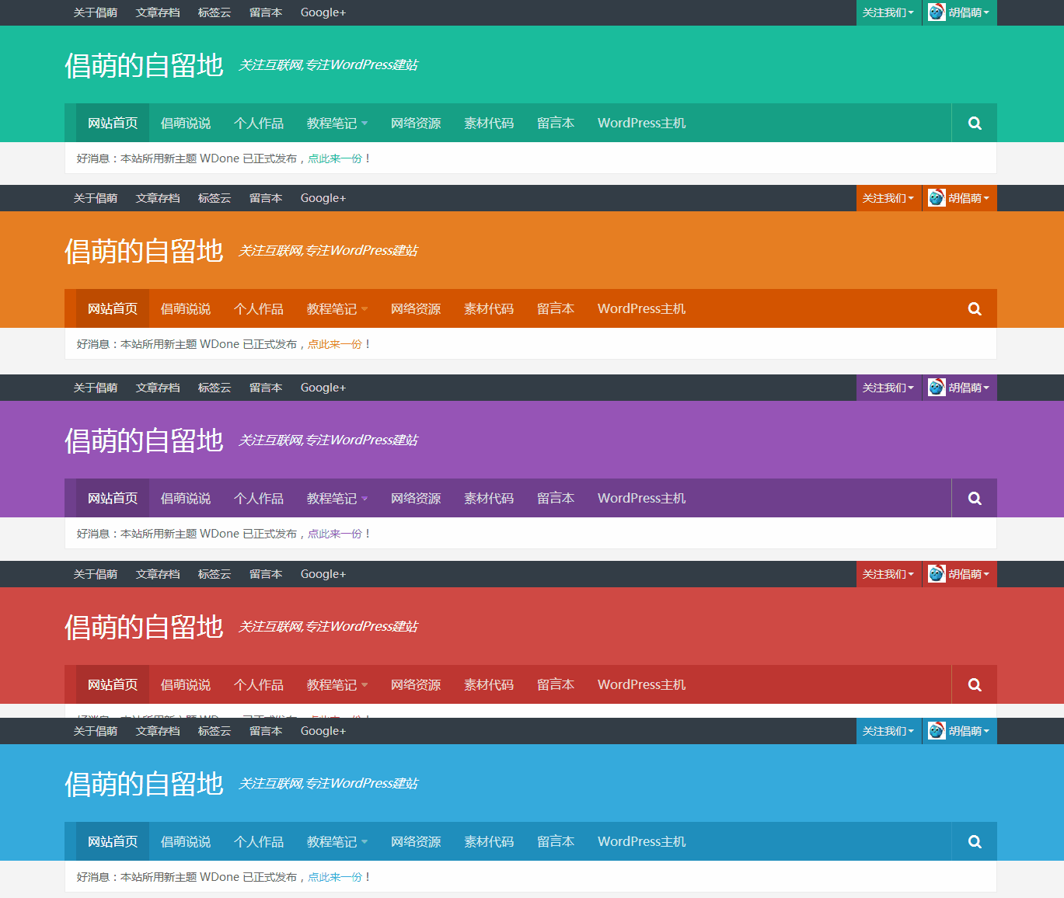Click the user avatar in the green header
The height and width of the screenshot is (898, 1064).
coord(937,12)
